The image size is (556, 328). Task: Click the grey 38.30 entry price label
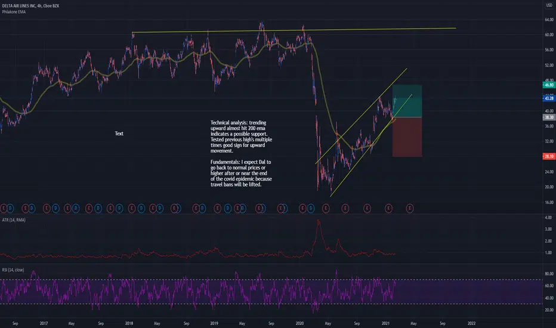549,117
